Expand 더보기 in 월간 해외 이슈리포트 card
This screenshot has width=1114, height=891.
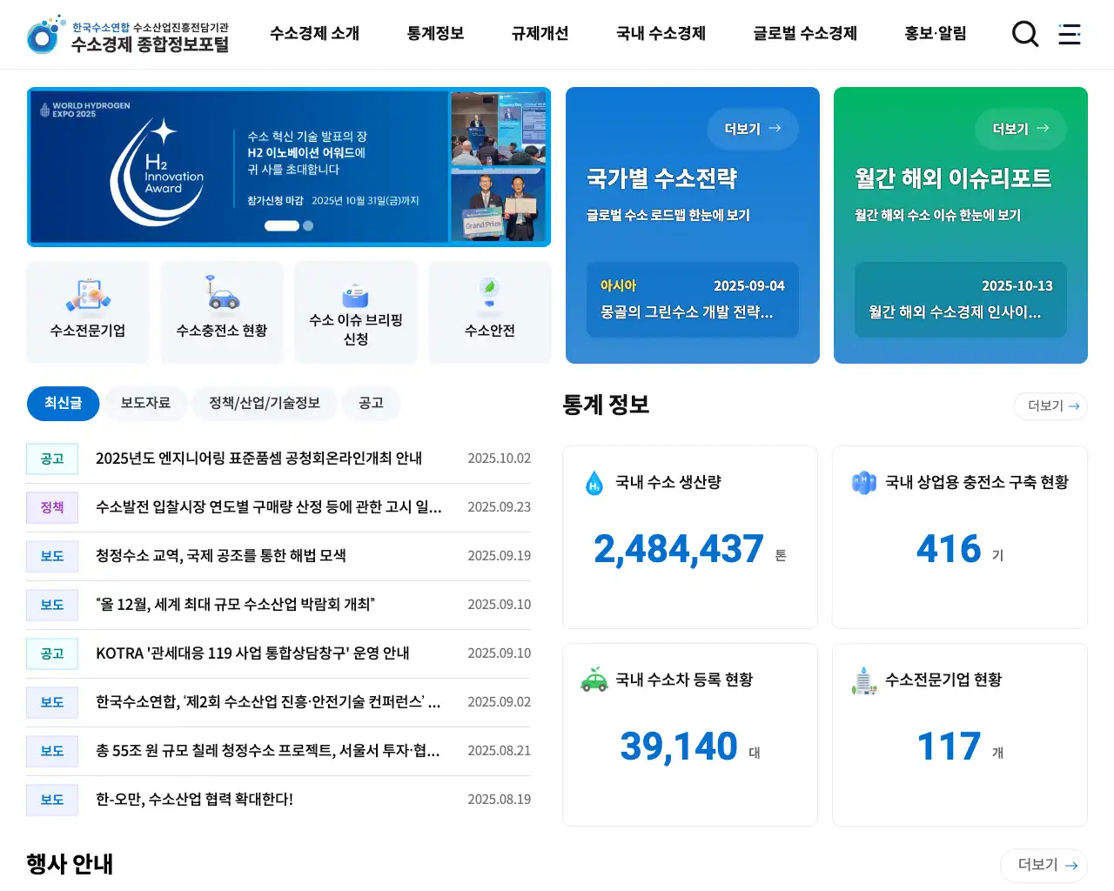pos(1020,129)
